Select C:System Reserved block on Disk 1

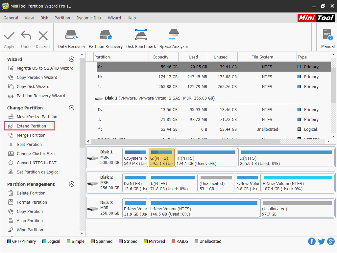click(x=135, y=157)
